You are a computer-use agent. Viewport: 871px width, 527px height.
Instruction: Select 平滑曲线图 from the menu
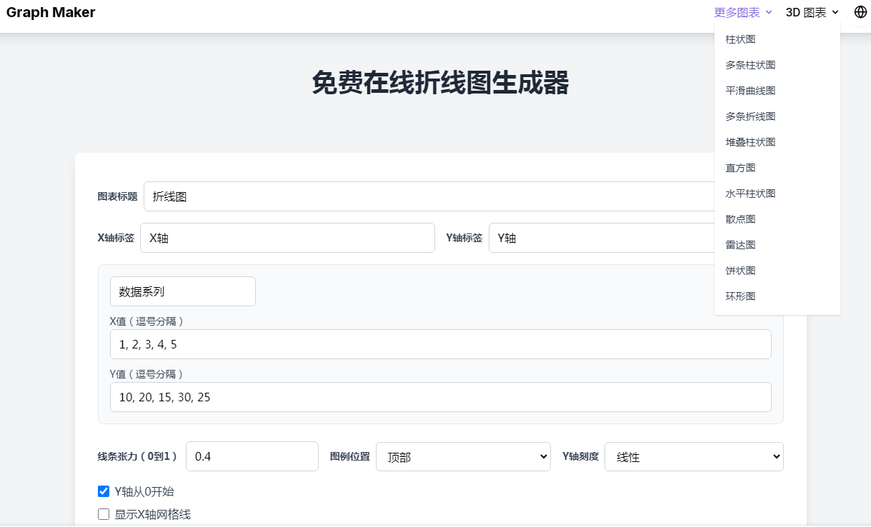[750, 91]
